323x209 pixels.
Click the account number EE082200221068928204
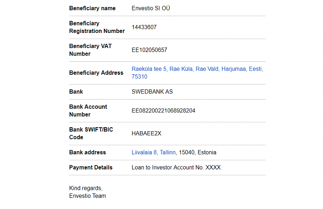click(x=164, y=111)
